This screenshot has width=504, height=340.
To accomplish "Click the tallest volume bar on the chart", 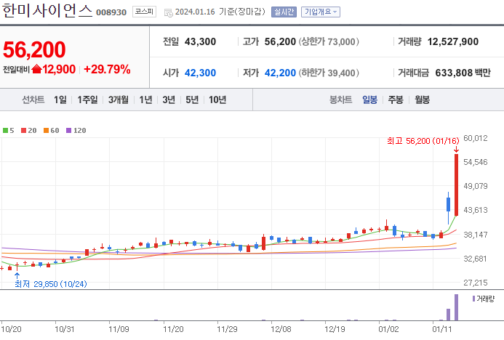I will [457, 307].
